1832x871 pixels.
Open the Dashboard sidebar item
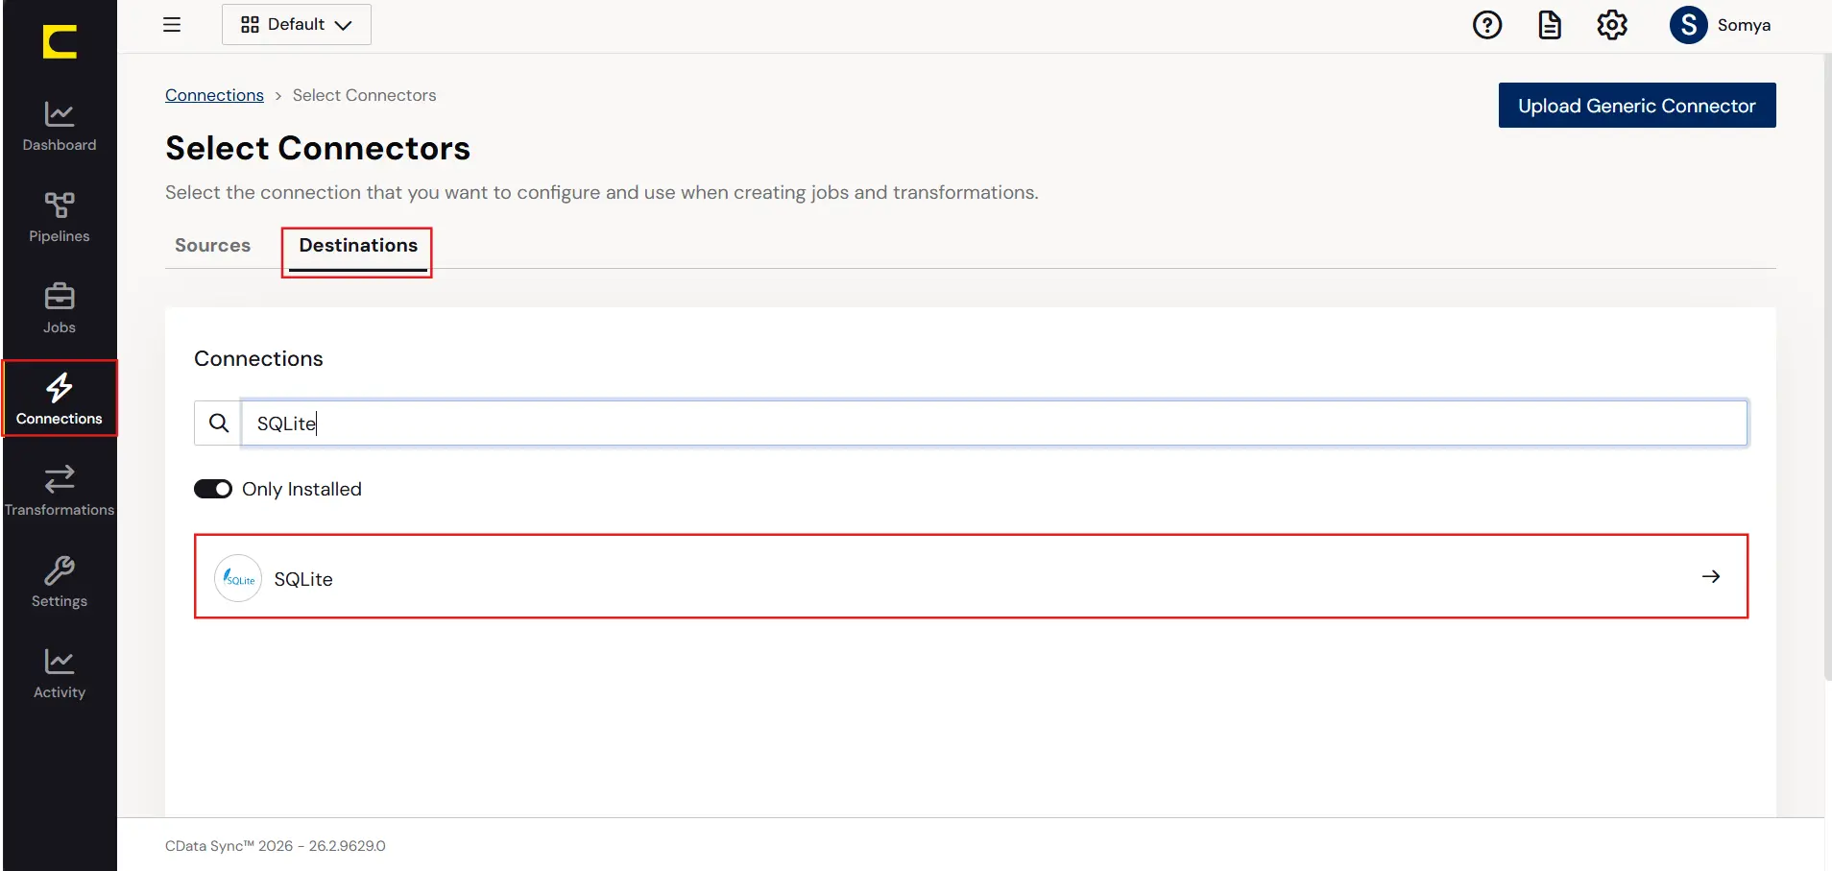point(60,127)
